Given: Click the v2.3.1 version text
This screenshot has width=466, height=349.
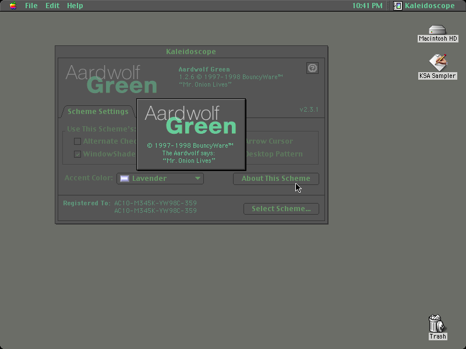Looking at the screenshot, I should (309, 109).
